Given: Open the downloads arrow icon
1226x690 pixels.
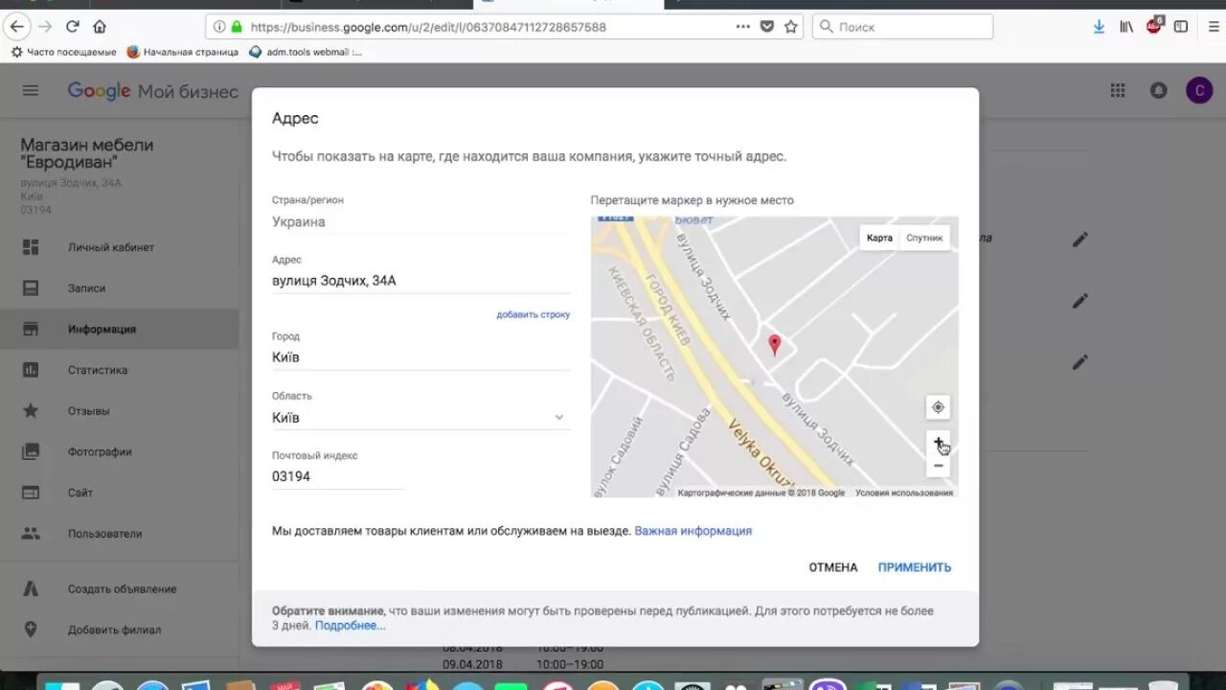Looking at the screenshot, I should tap(1100, 27).
